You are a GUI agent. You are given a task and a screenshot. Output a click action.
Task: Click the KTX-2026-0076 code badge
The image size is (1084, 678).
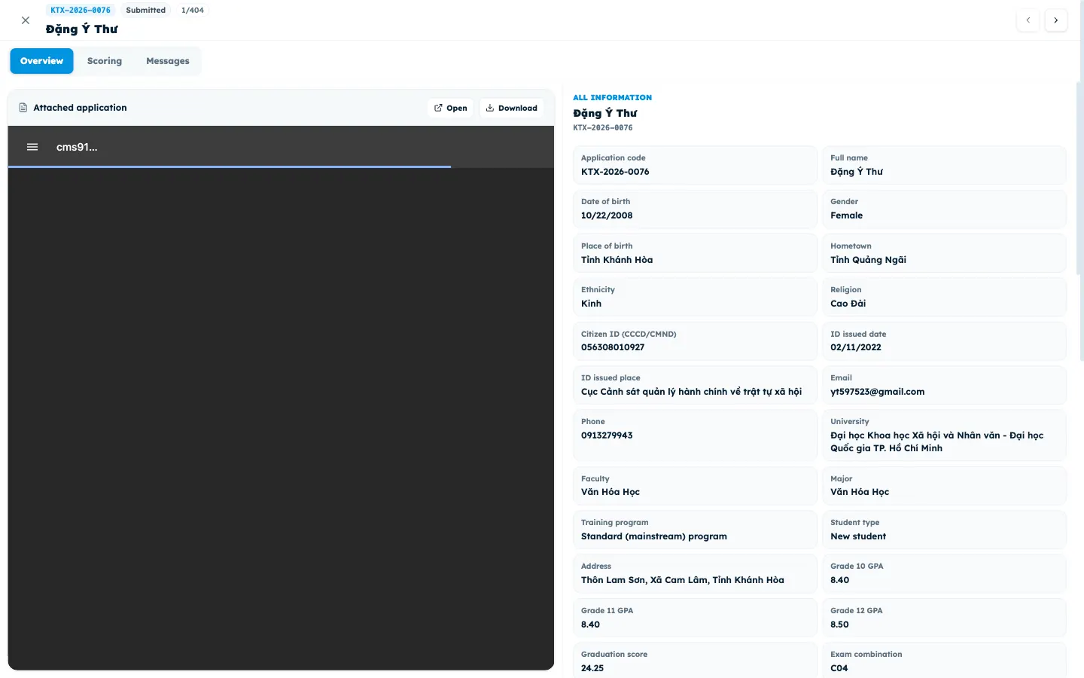81,10
